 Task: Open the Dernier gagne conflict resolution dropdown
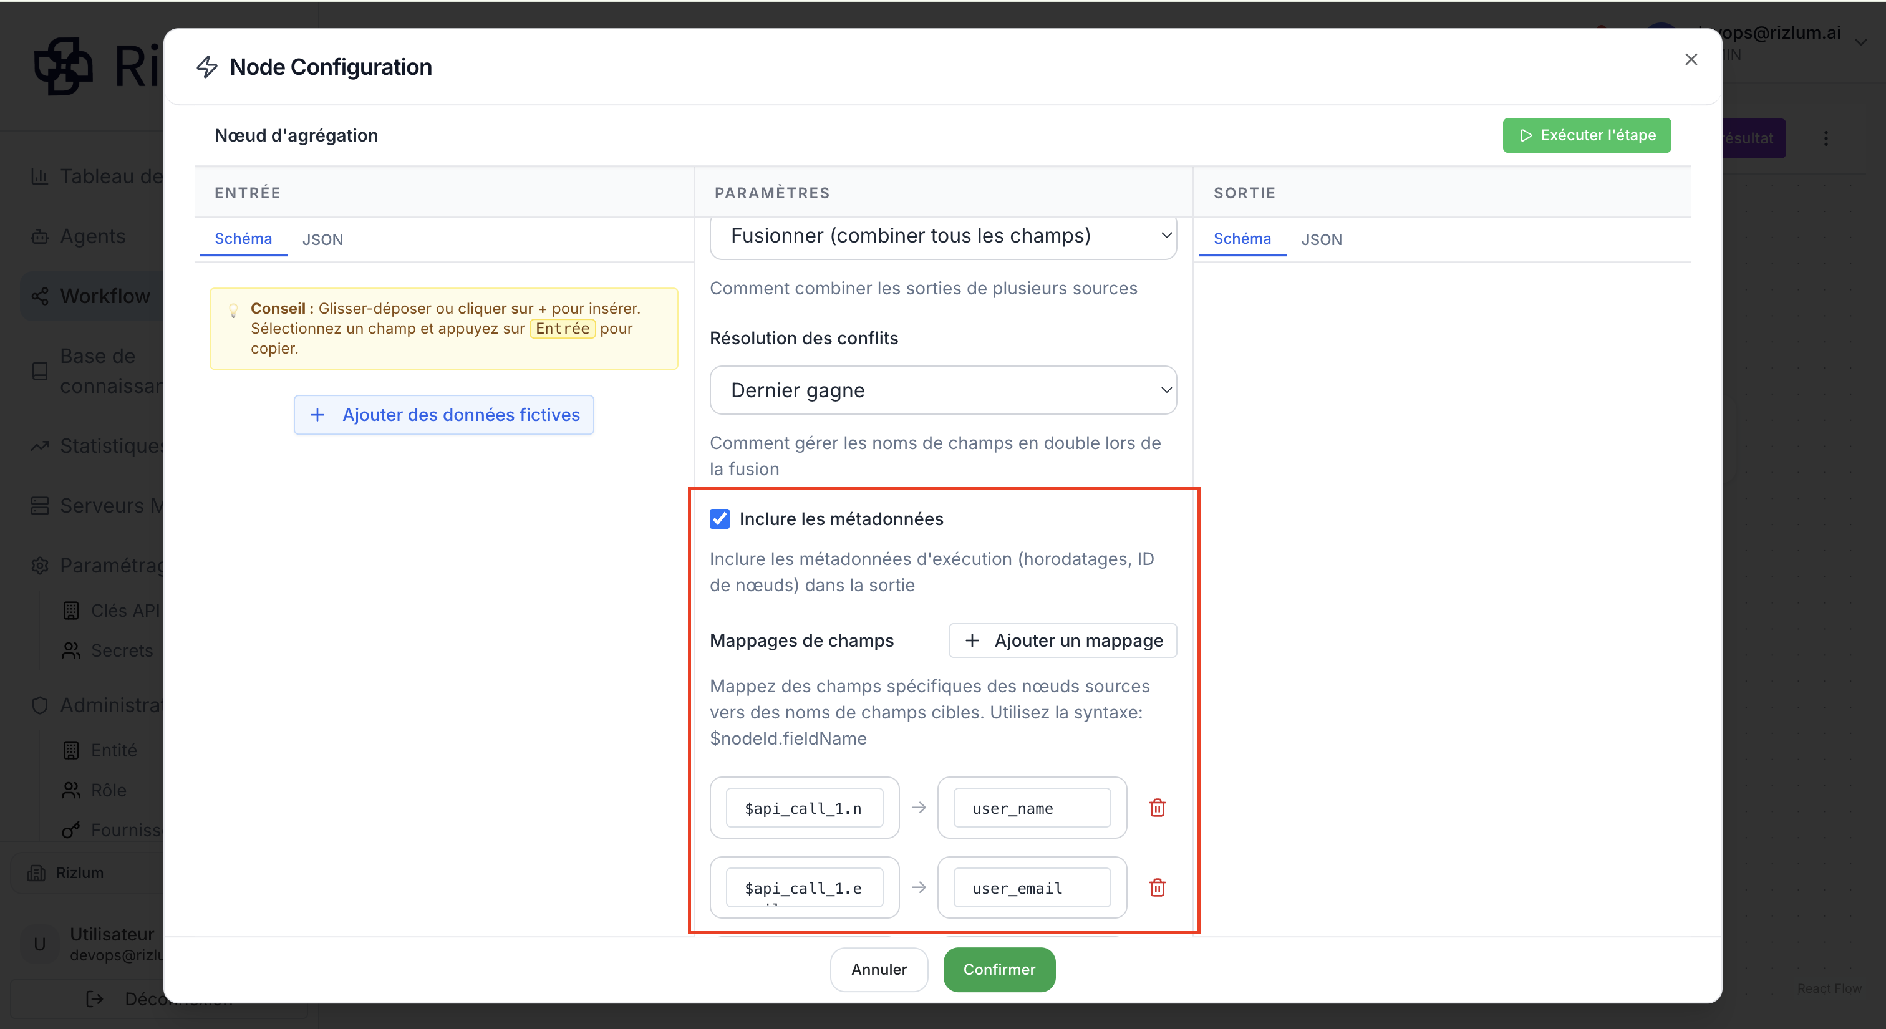click(943, 390)
